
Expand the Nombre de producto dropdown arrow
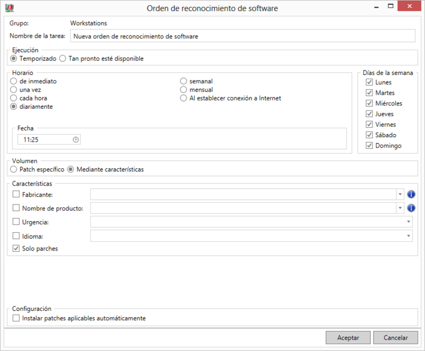click(x=400, y=208)
